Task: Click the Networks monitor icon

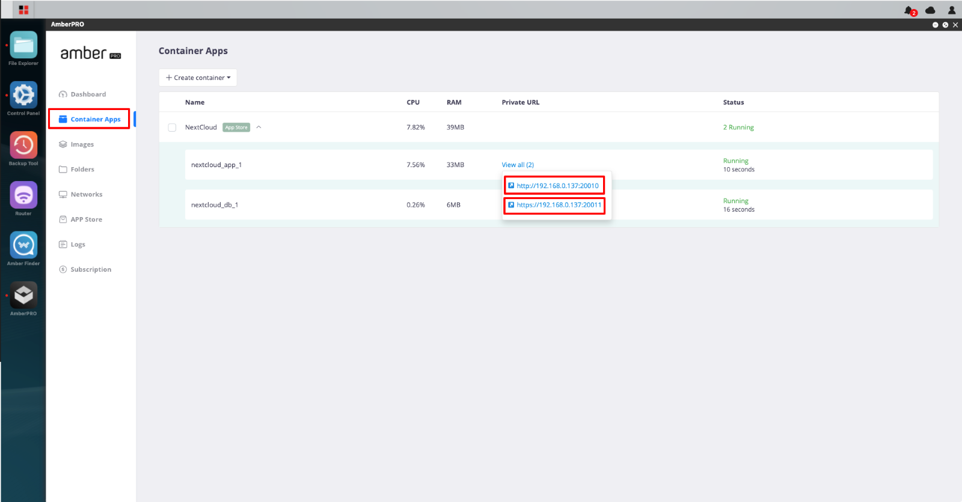Action: pyautogui.click(x=63, y=194)
